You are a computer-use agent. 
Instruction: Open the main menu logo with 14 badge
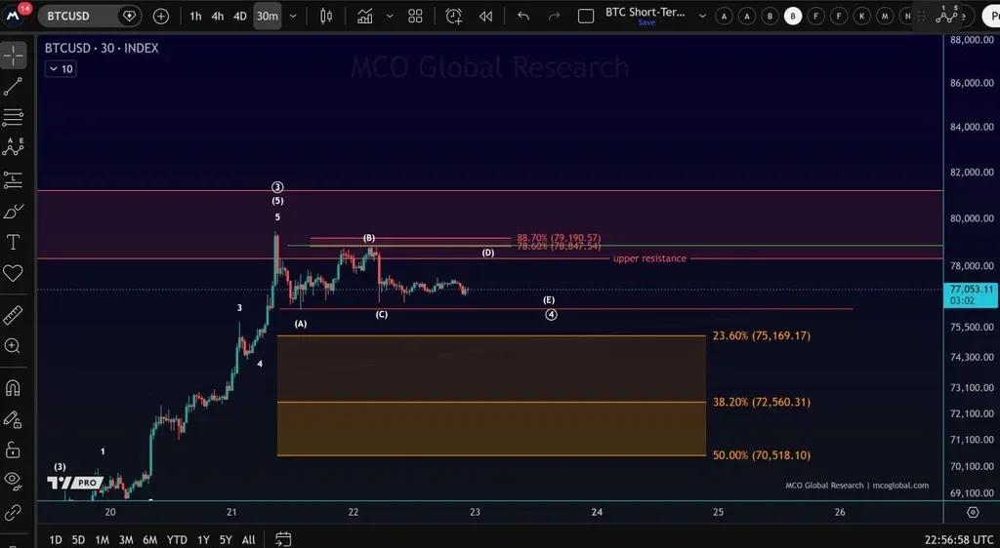pos(14,16)
